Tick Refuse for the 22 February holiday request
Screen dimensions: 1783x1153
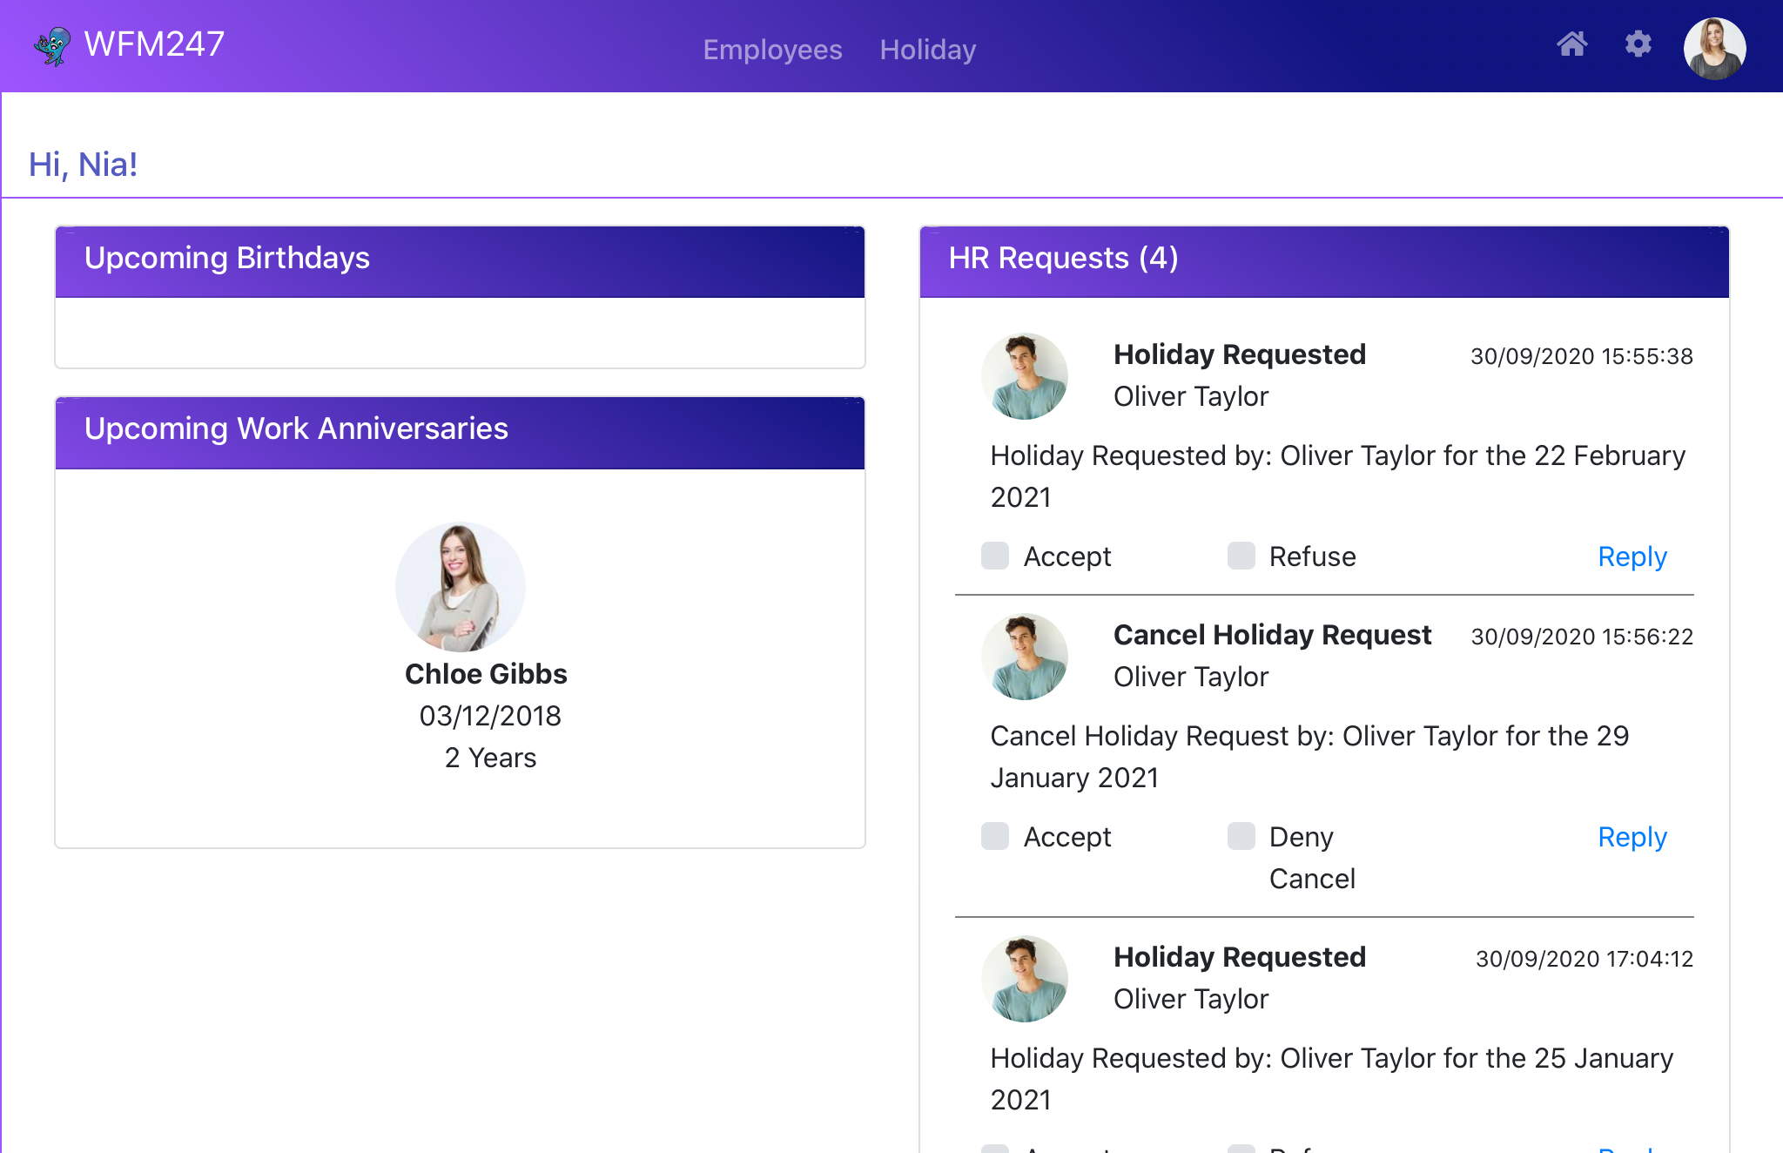(1241, 556)
